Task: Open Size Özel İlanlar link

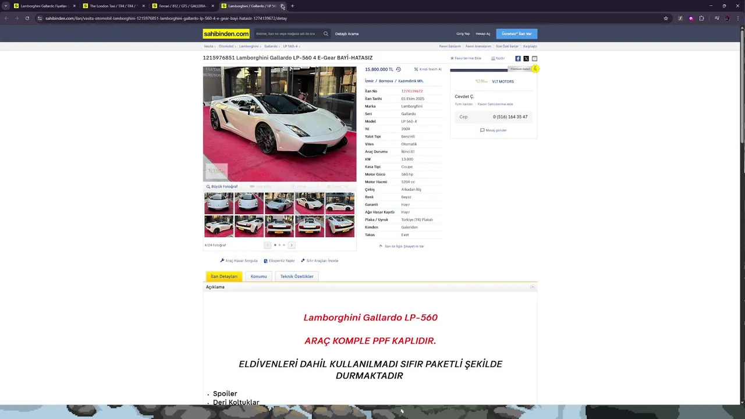Action: (507, 46)
